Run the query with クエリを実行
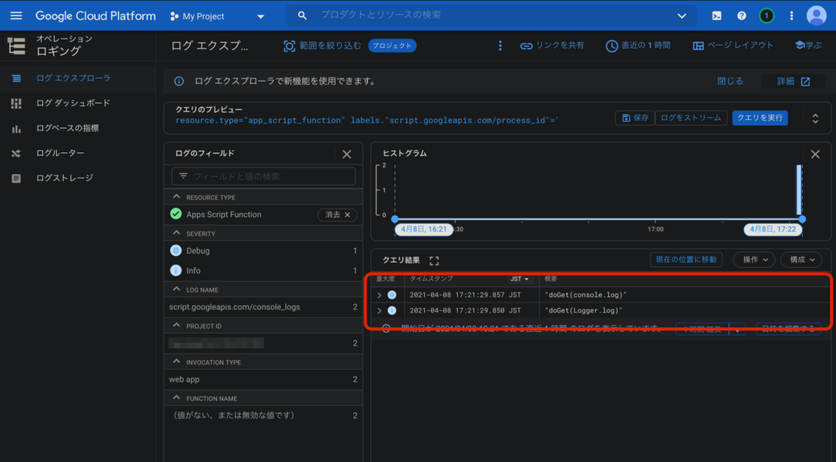Image resolution: width=836 pixels, height=462 pixels. tap(760, 118)
